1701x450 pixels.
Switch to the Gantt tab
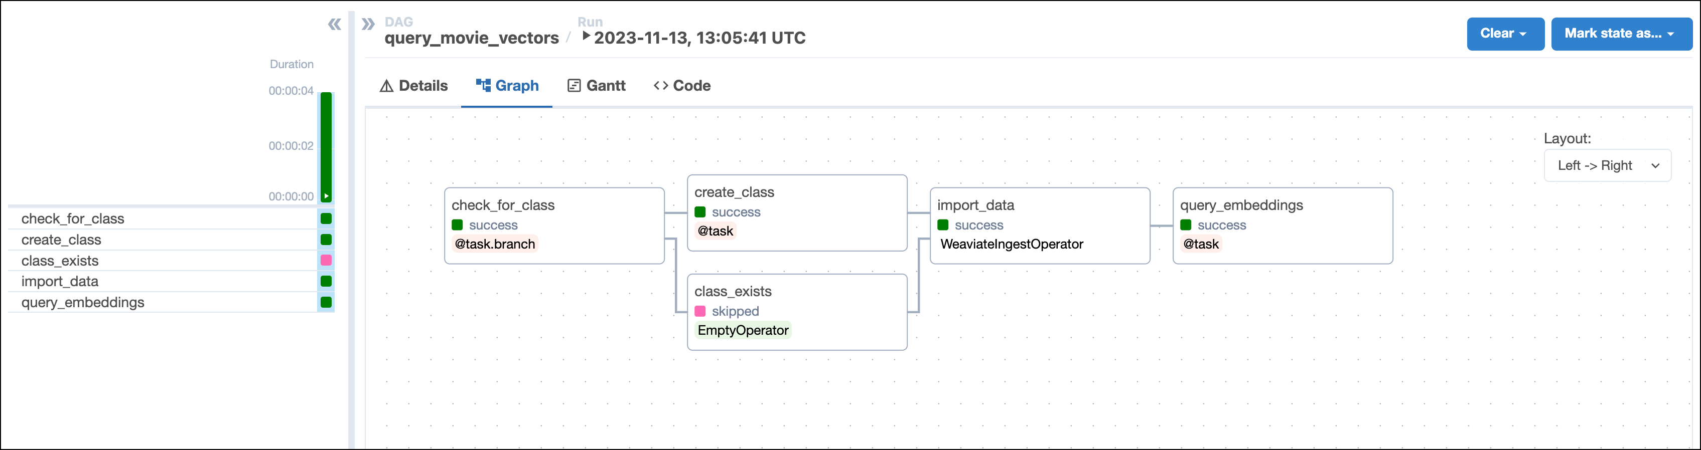point(596,86)
